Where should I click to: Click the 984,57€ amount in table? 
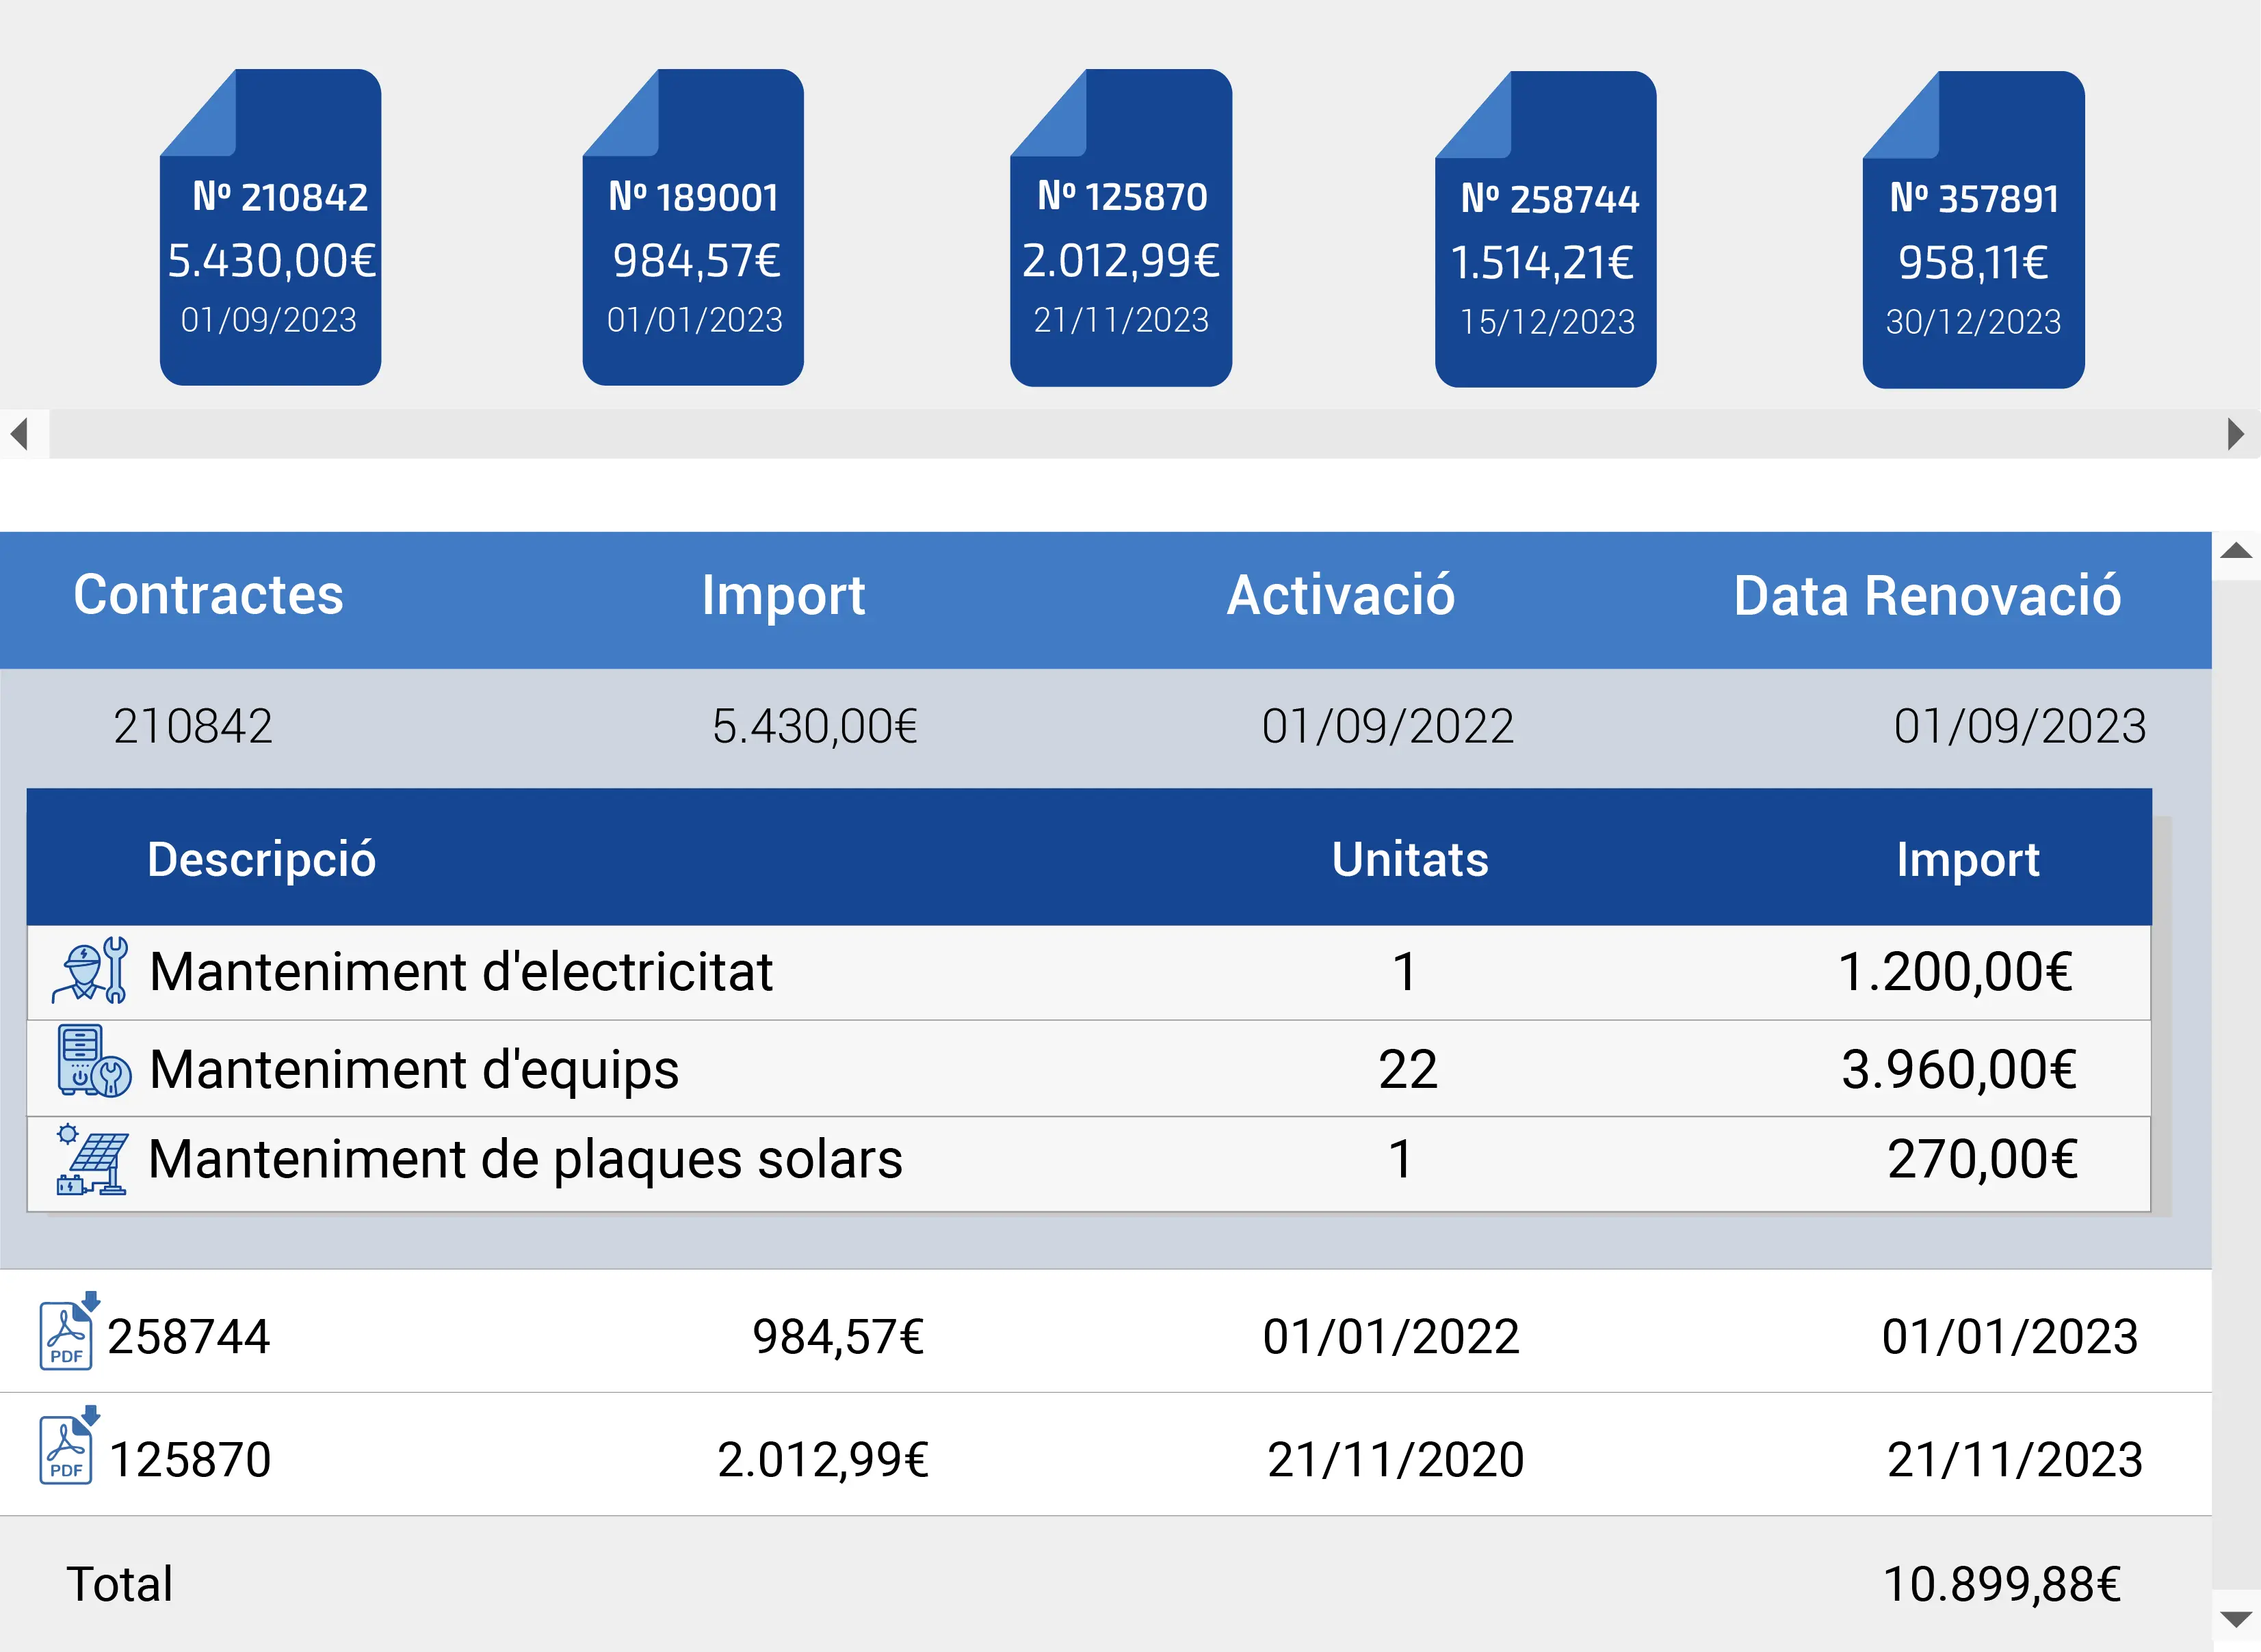[838, 1337]
